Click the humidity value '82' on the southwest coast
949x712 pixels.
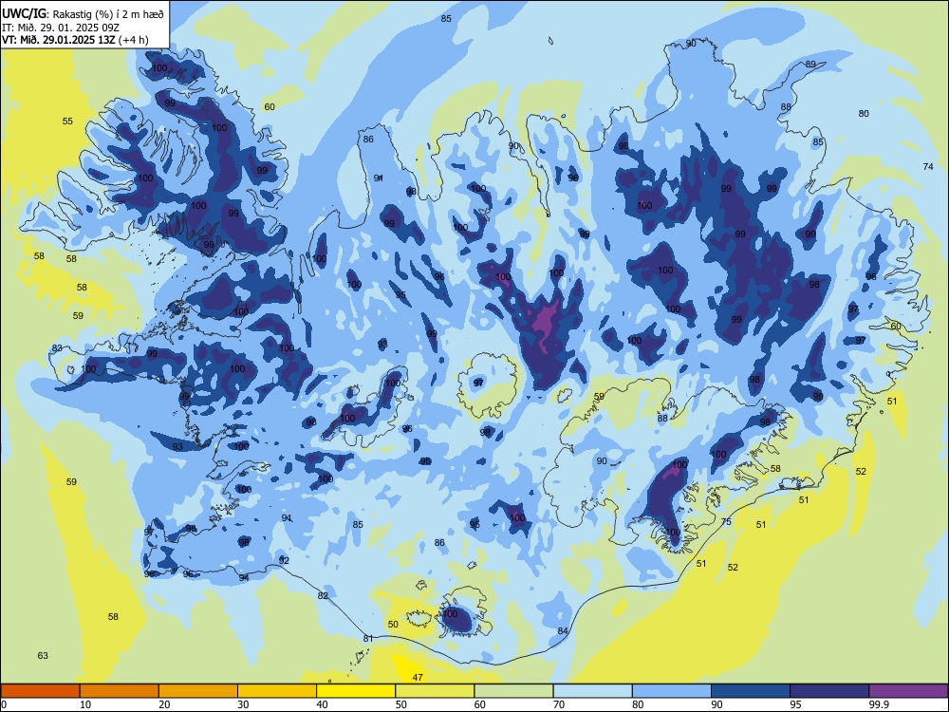click(x=324, y=596)
